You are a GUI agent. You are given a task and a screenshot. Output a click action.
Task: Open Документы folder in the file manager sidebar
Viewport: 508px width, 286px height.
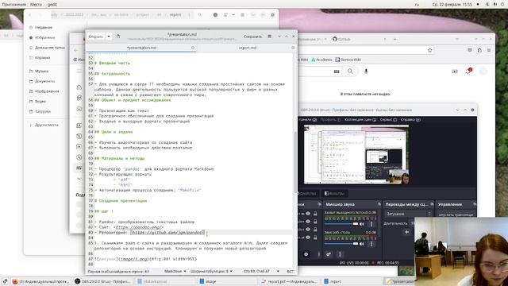pyautogui.click(x=44, y=81)
